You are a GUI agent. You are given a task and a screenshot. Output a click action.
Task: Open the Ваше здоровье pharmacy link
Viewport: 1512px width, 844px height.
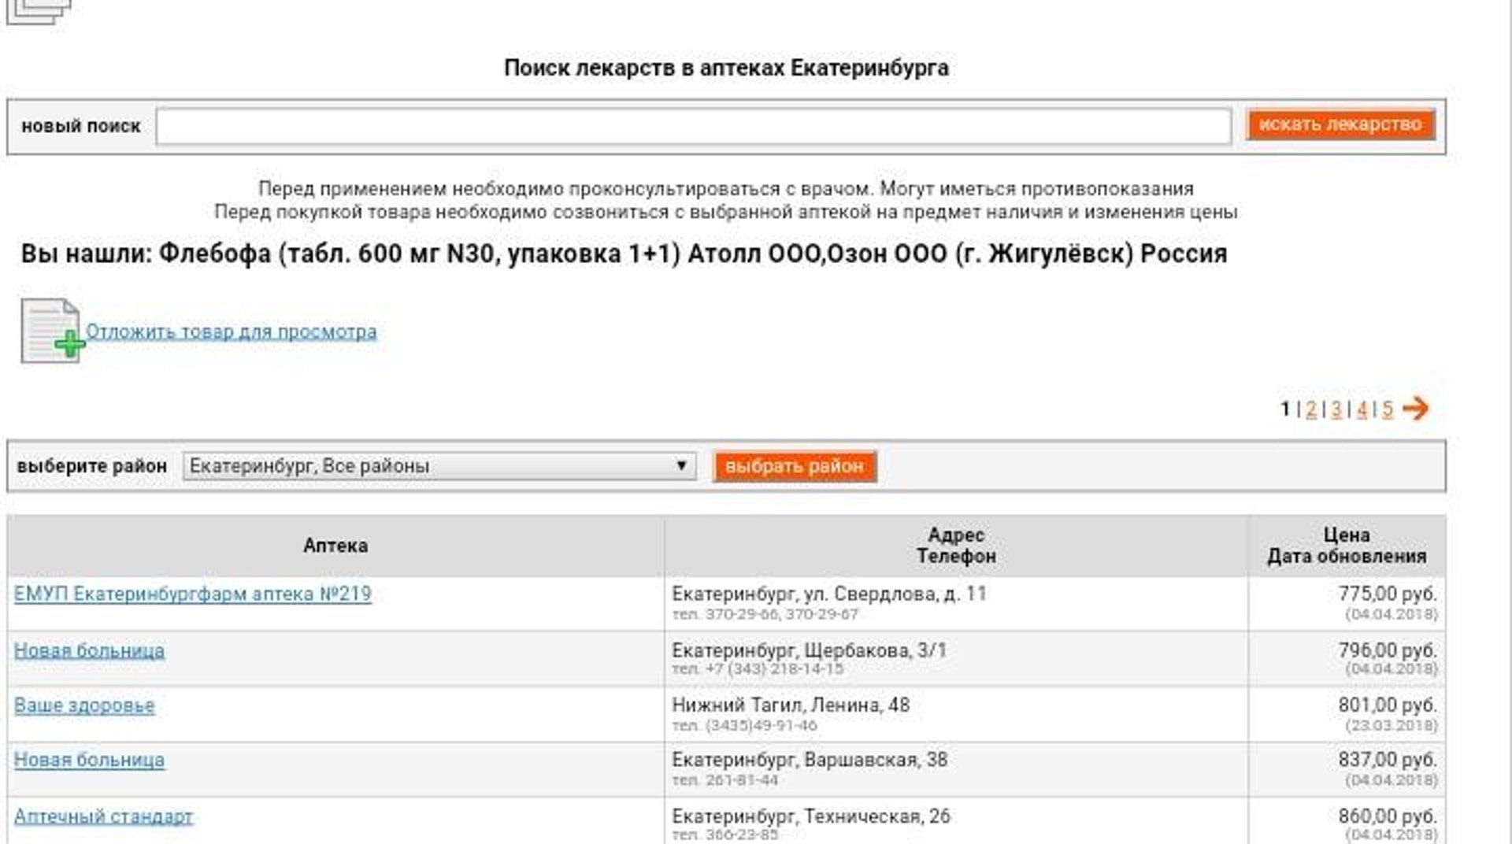pos(84,705)
